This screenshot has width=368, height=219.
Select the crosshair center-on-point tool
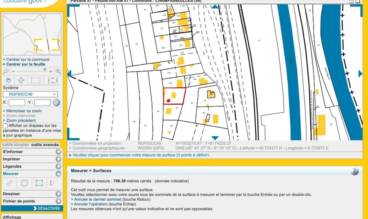pos(21,80)
